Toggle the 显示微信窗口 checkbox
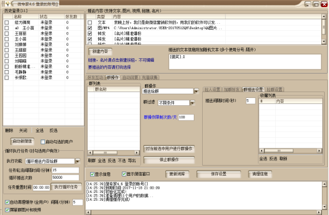 (124, 174)
